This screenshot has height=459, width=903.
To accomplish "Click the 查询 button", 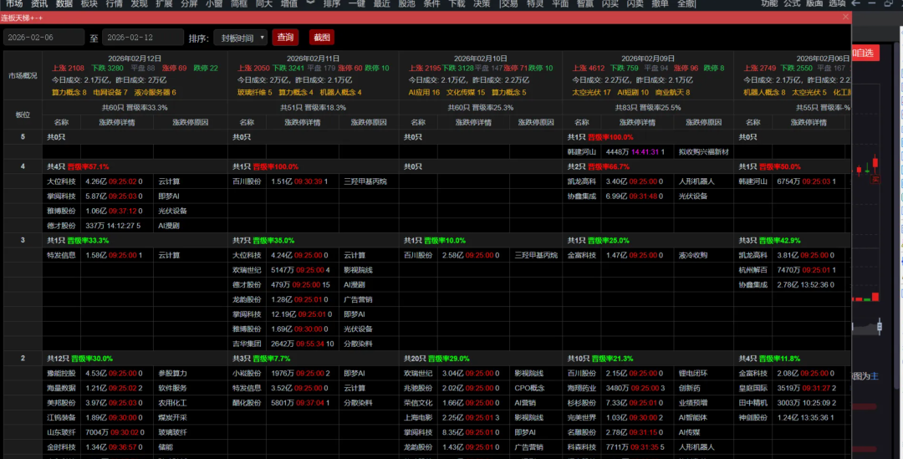I will click(x=285, y=38).
